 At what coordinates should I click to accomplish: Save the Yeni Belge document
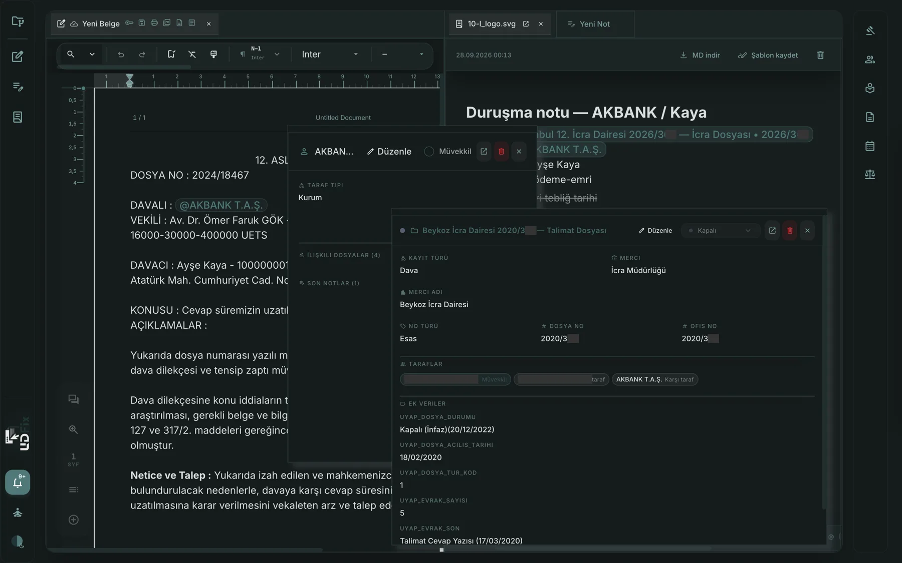(x=142, y=23)
